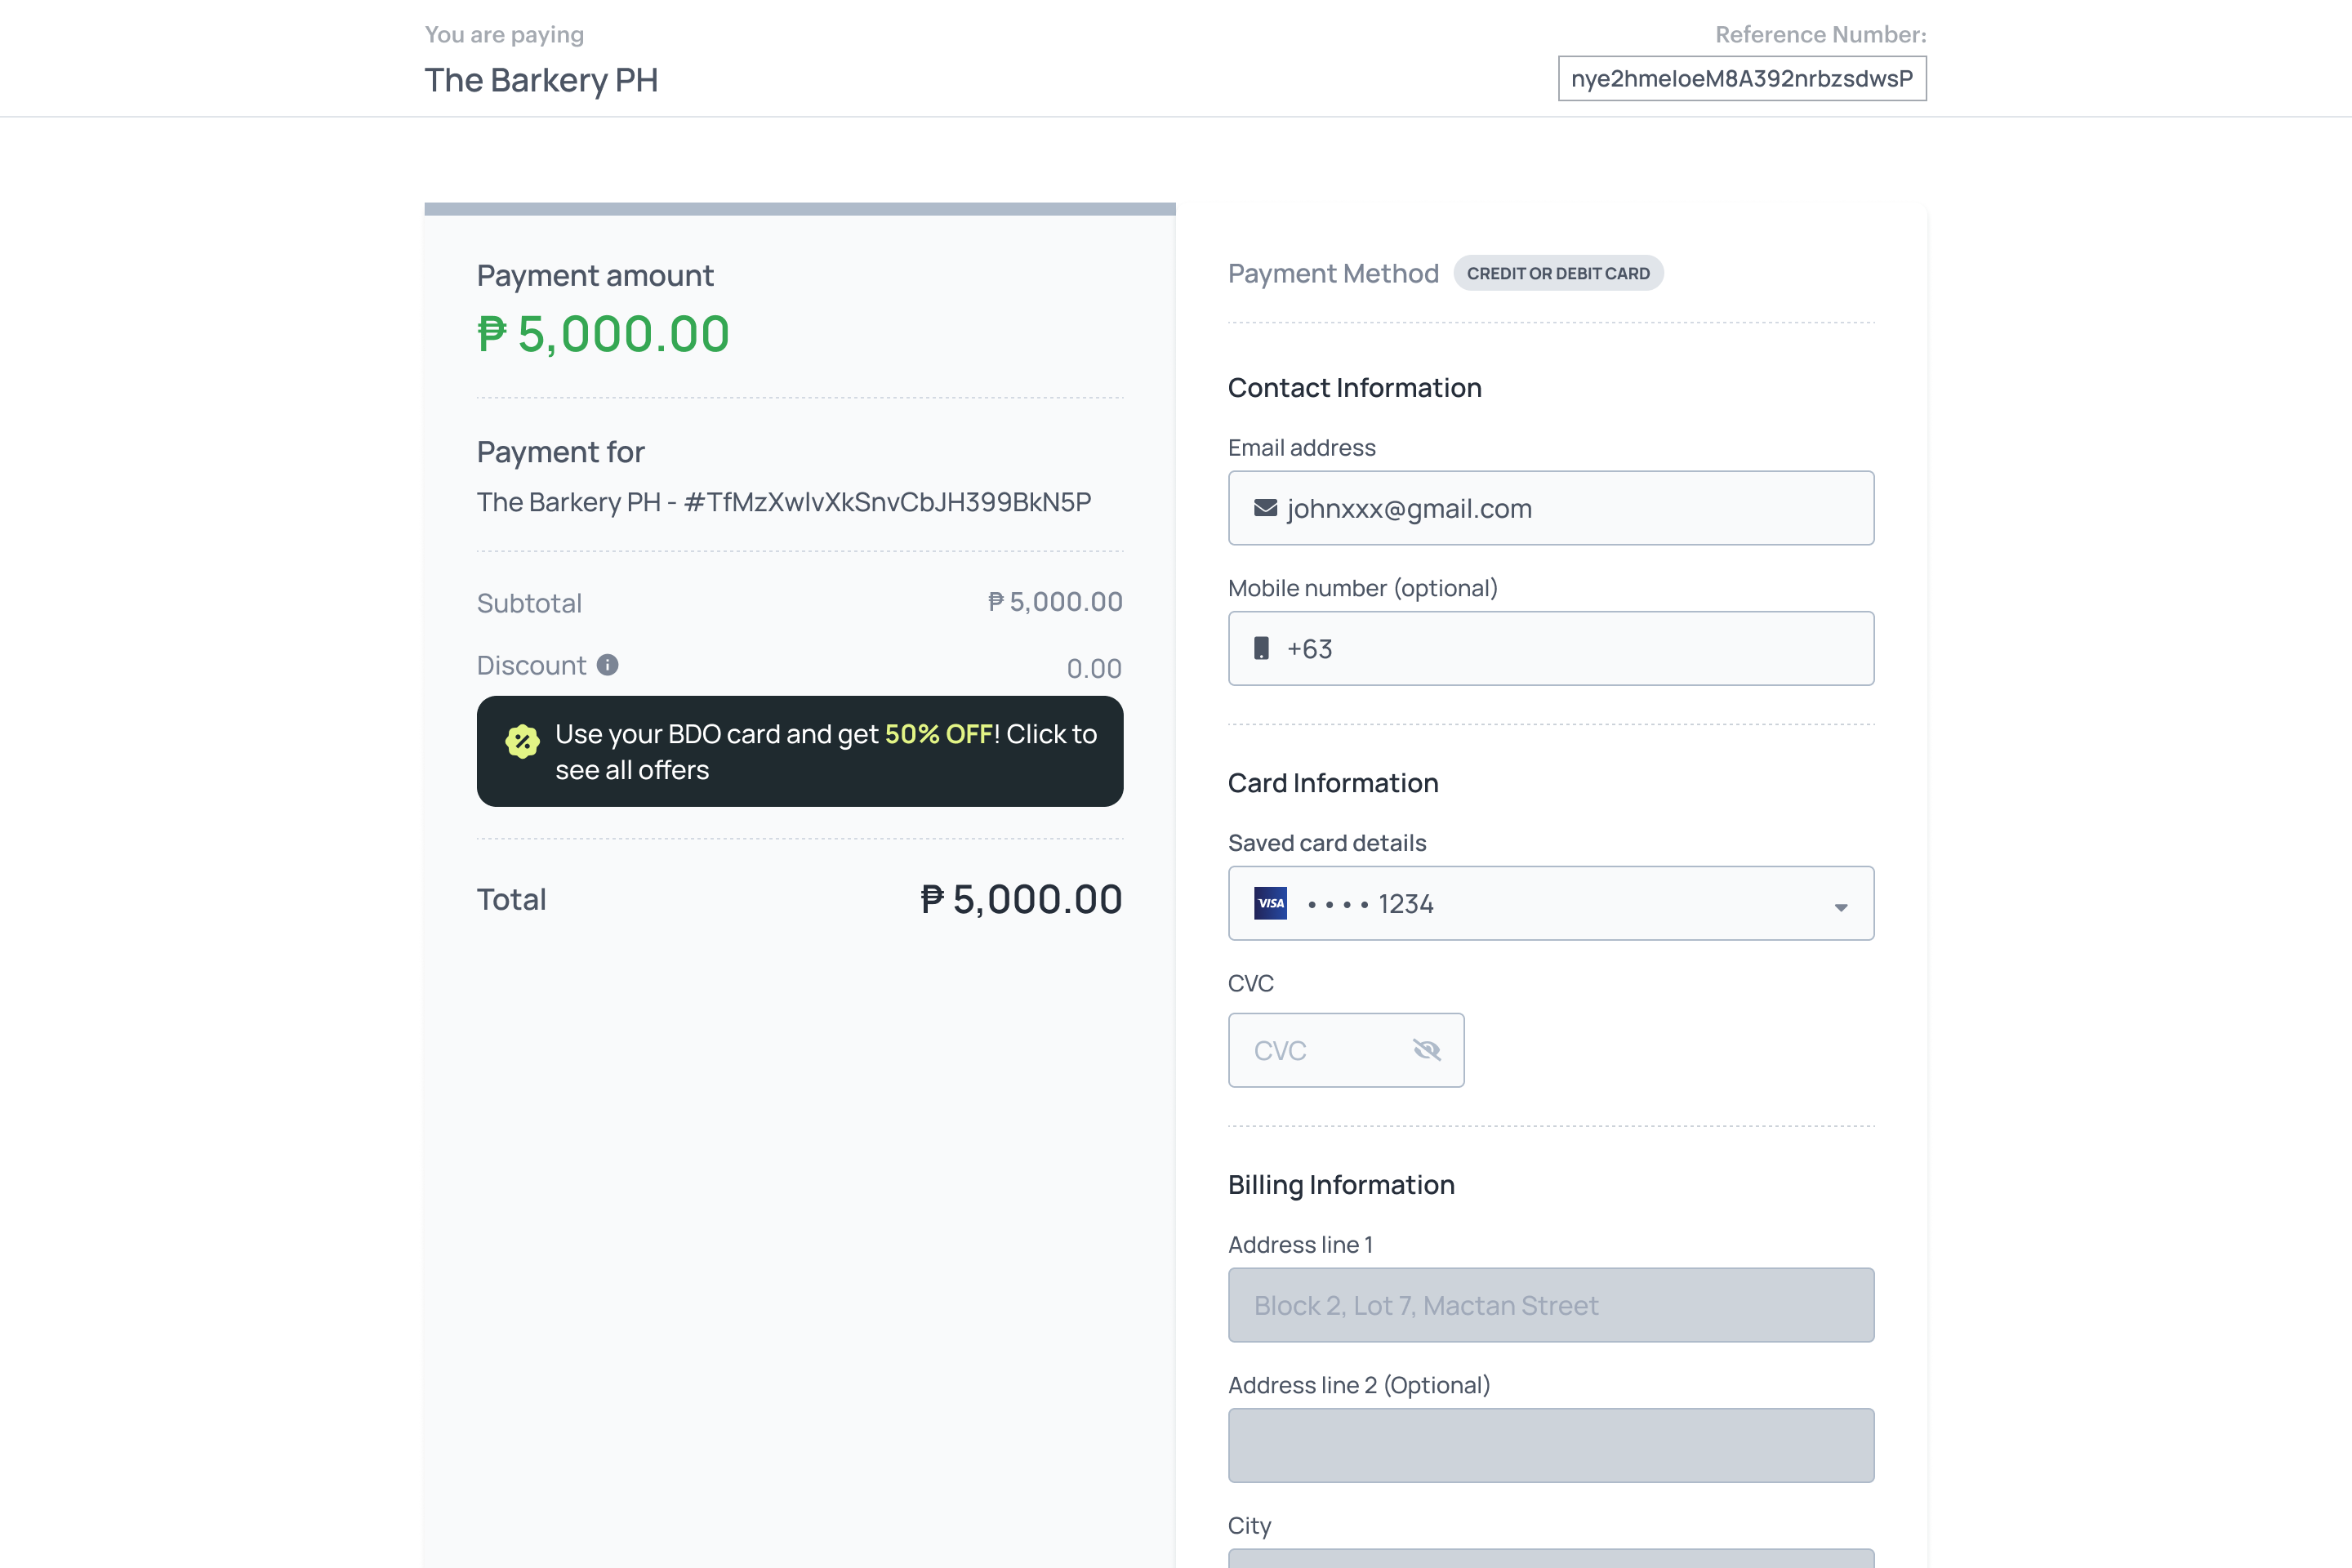Click the Credit or Debit Card badge
This screenshot has width=2352, height=1568.
[1558, 273]
